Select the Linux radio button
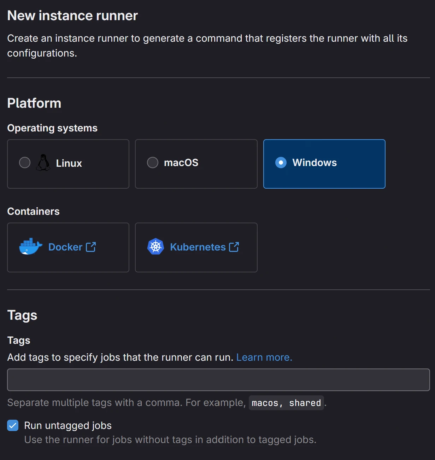This screenshot has height=460, width=435. [x=25, y=163]
